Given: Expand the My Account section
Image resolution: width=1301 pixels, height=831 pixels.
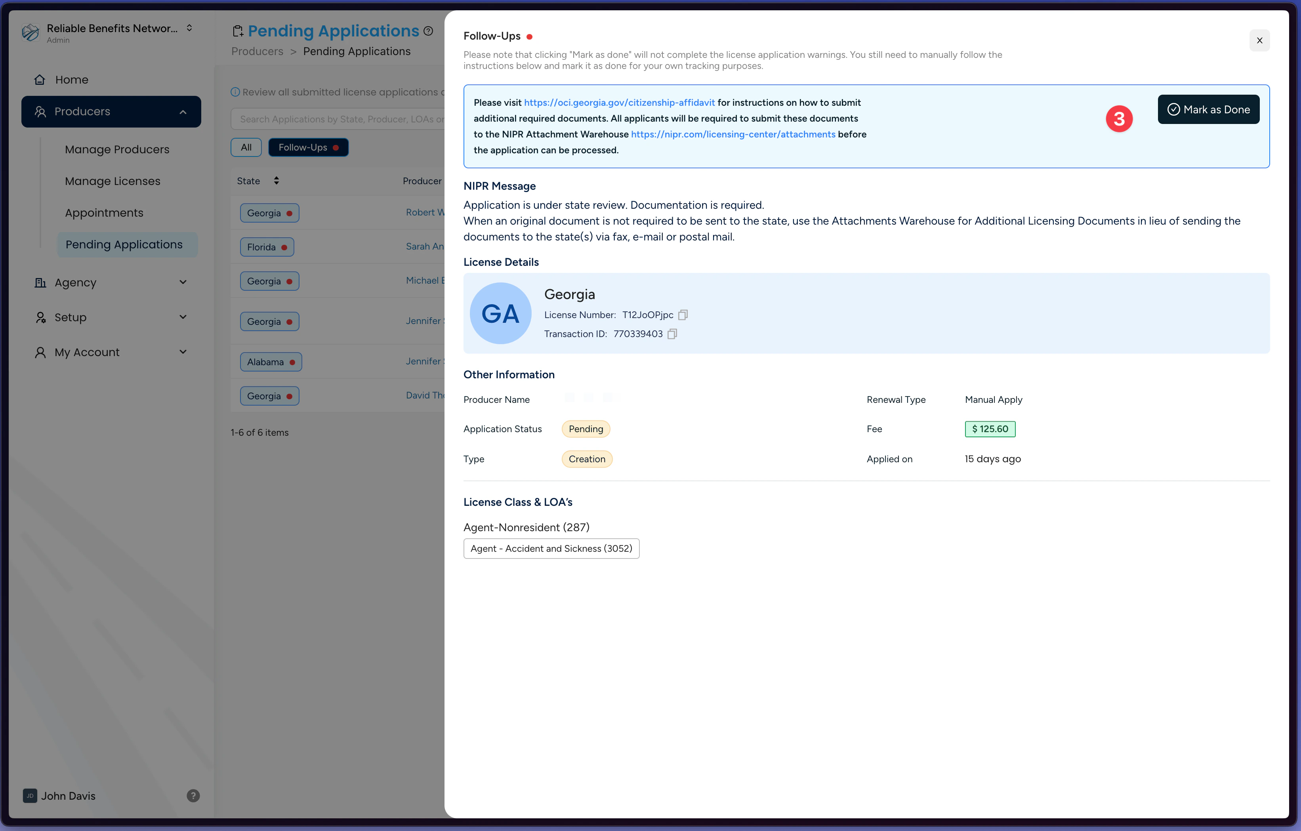Looking at the screenshot, I should pos(183,352).
